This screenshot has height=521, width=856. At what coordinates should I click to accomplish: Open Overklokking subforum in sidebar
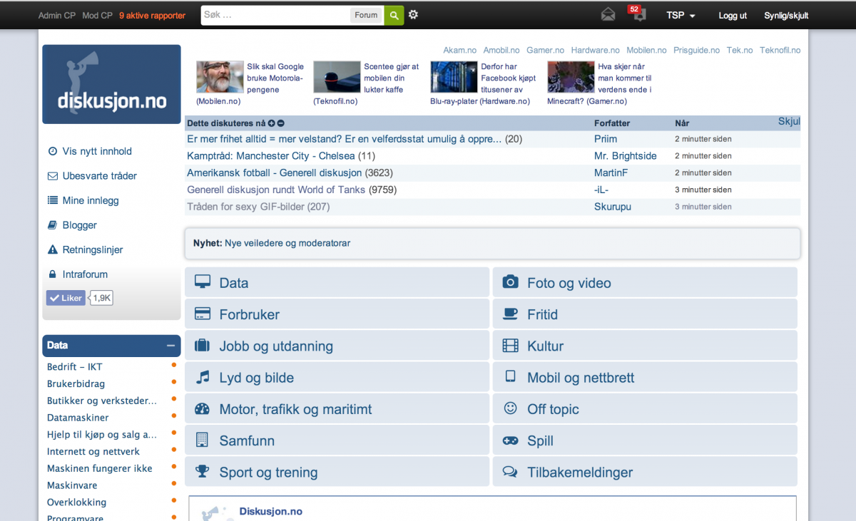[76, 502]
